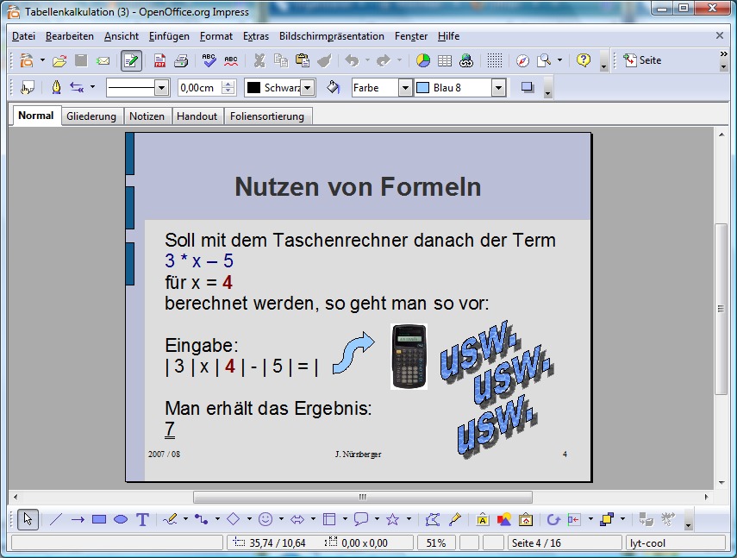Screen dimensions: 737x558
Task: Open the Navigator compass icon
Action: pyautogui.click(x=522, y=60)
